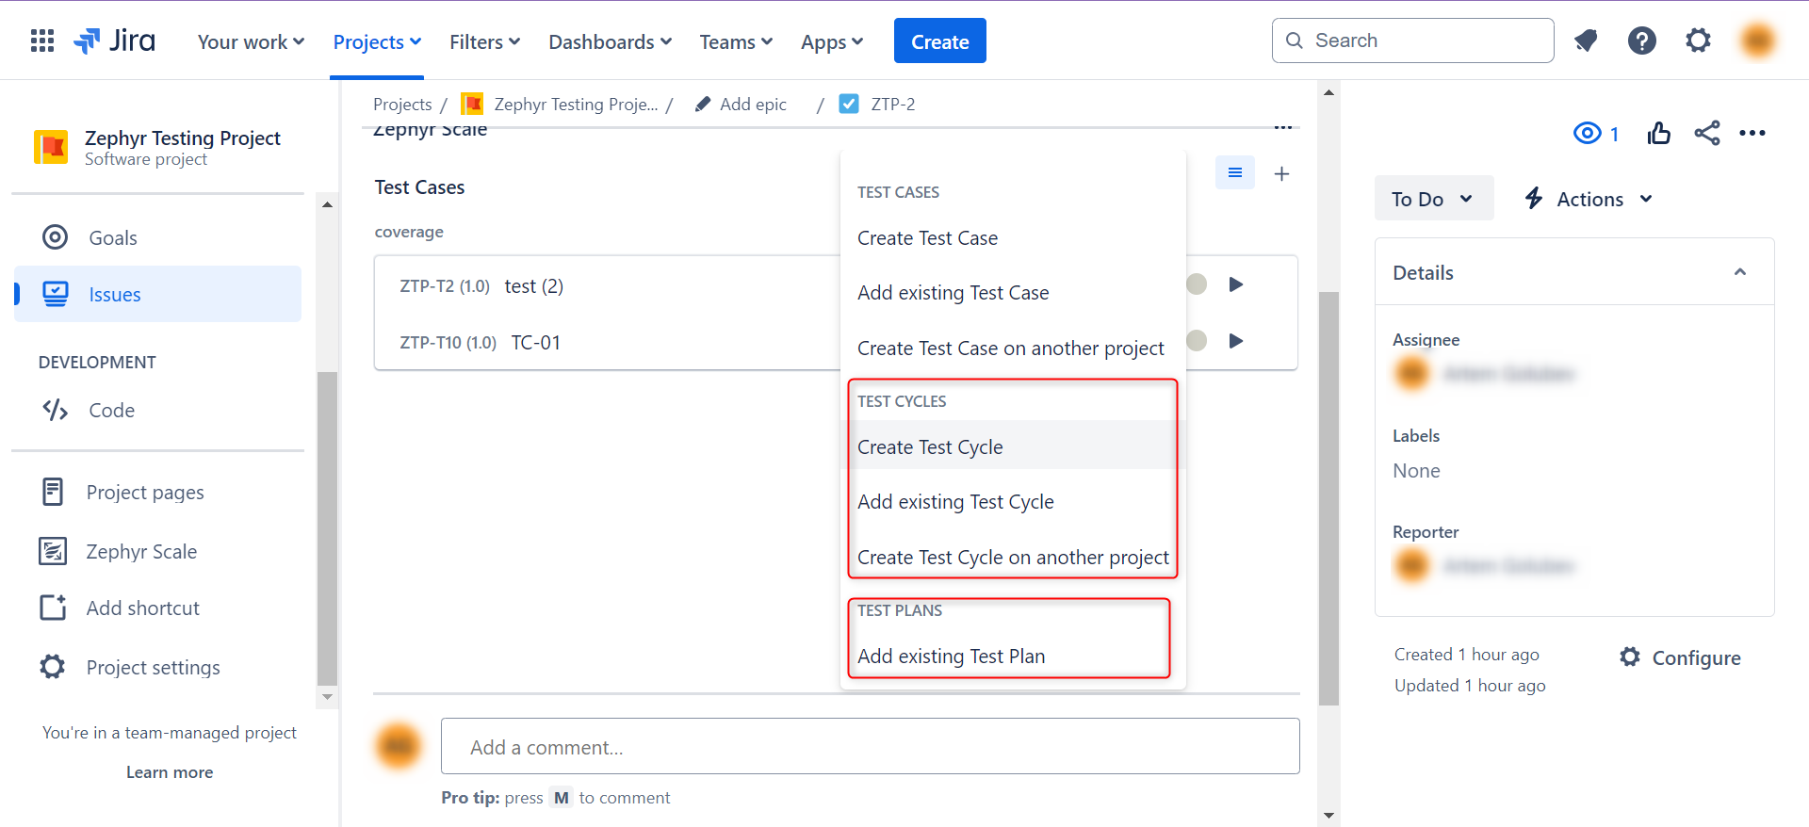Click the blue Create button
This screenshot has width=1809, height=827.
click(939, 41)
